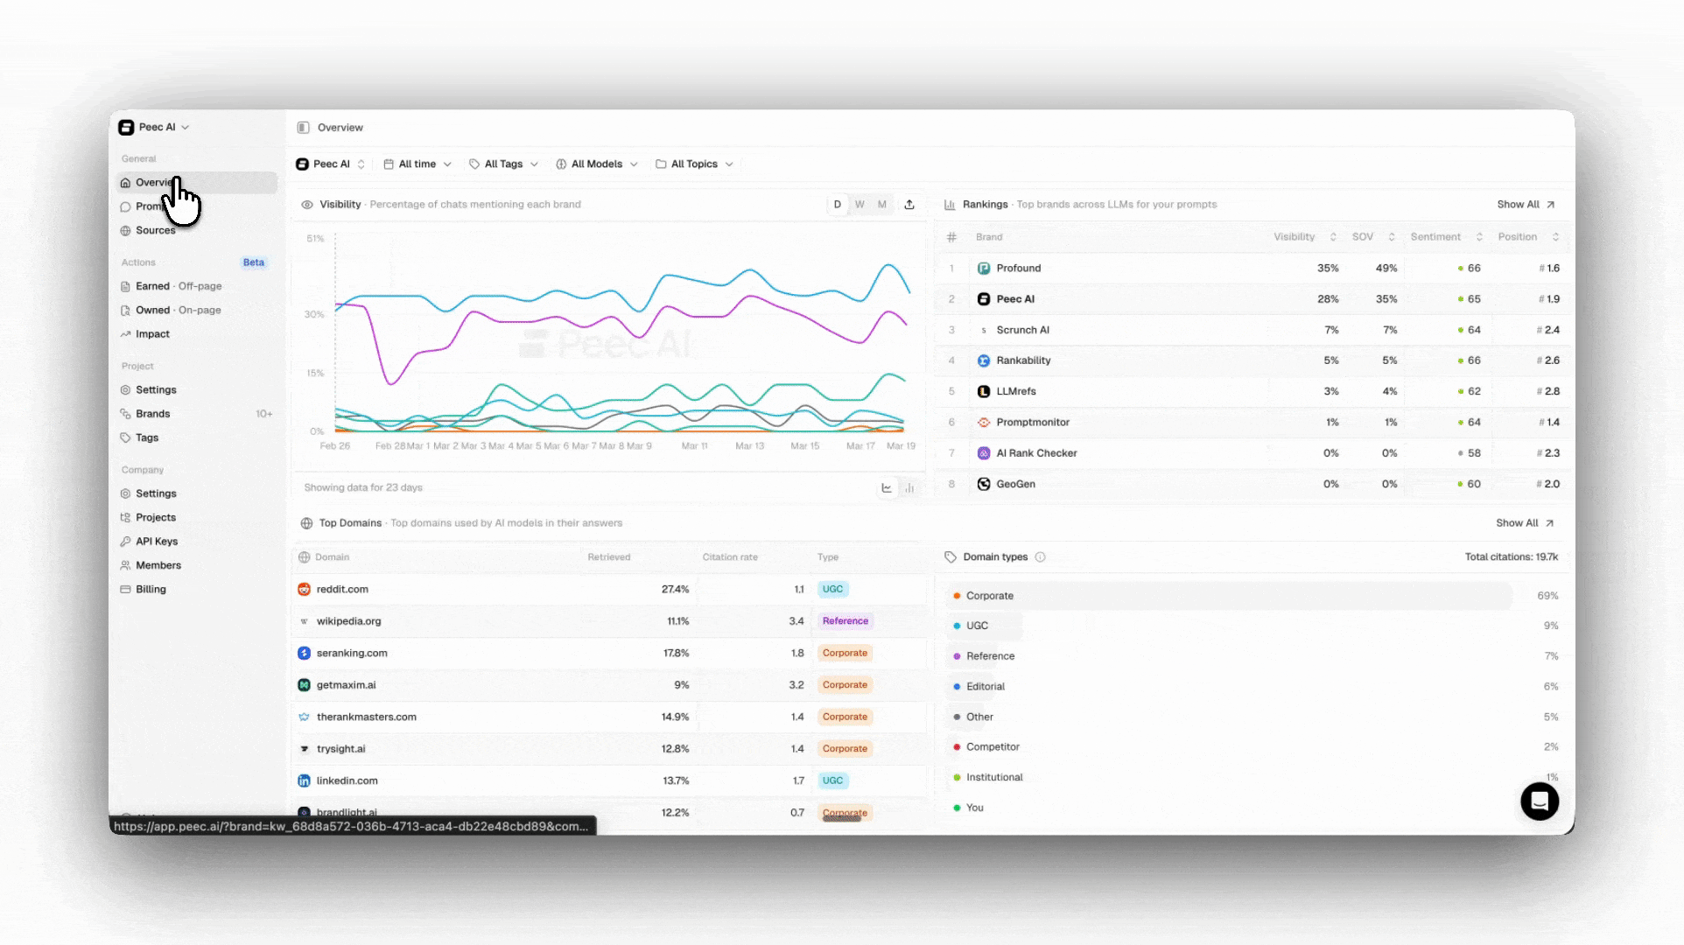Click the UGC badge for linkedin.com

832,780
